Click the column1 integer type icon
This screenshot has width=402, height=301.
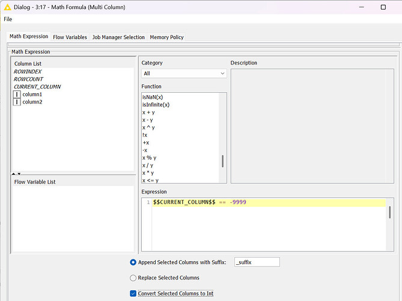point(17,95)
